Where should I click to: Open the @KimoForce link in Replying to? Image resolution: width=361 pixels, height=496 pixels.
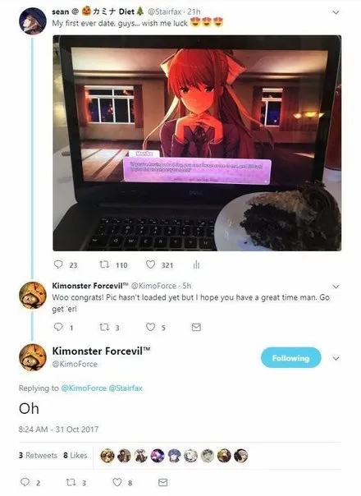[84, 388]
